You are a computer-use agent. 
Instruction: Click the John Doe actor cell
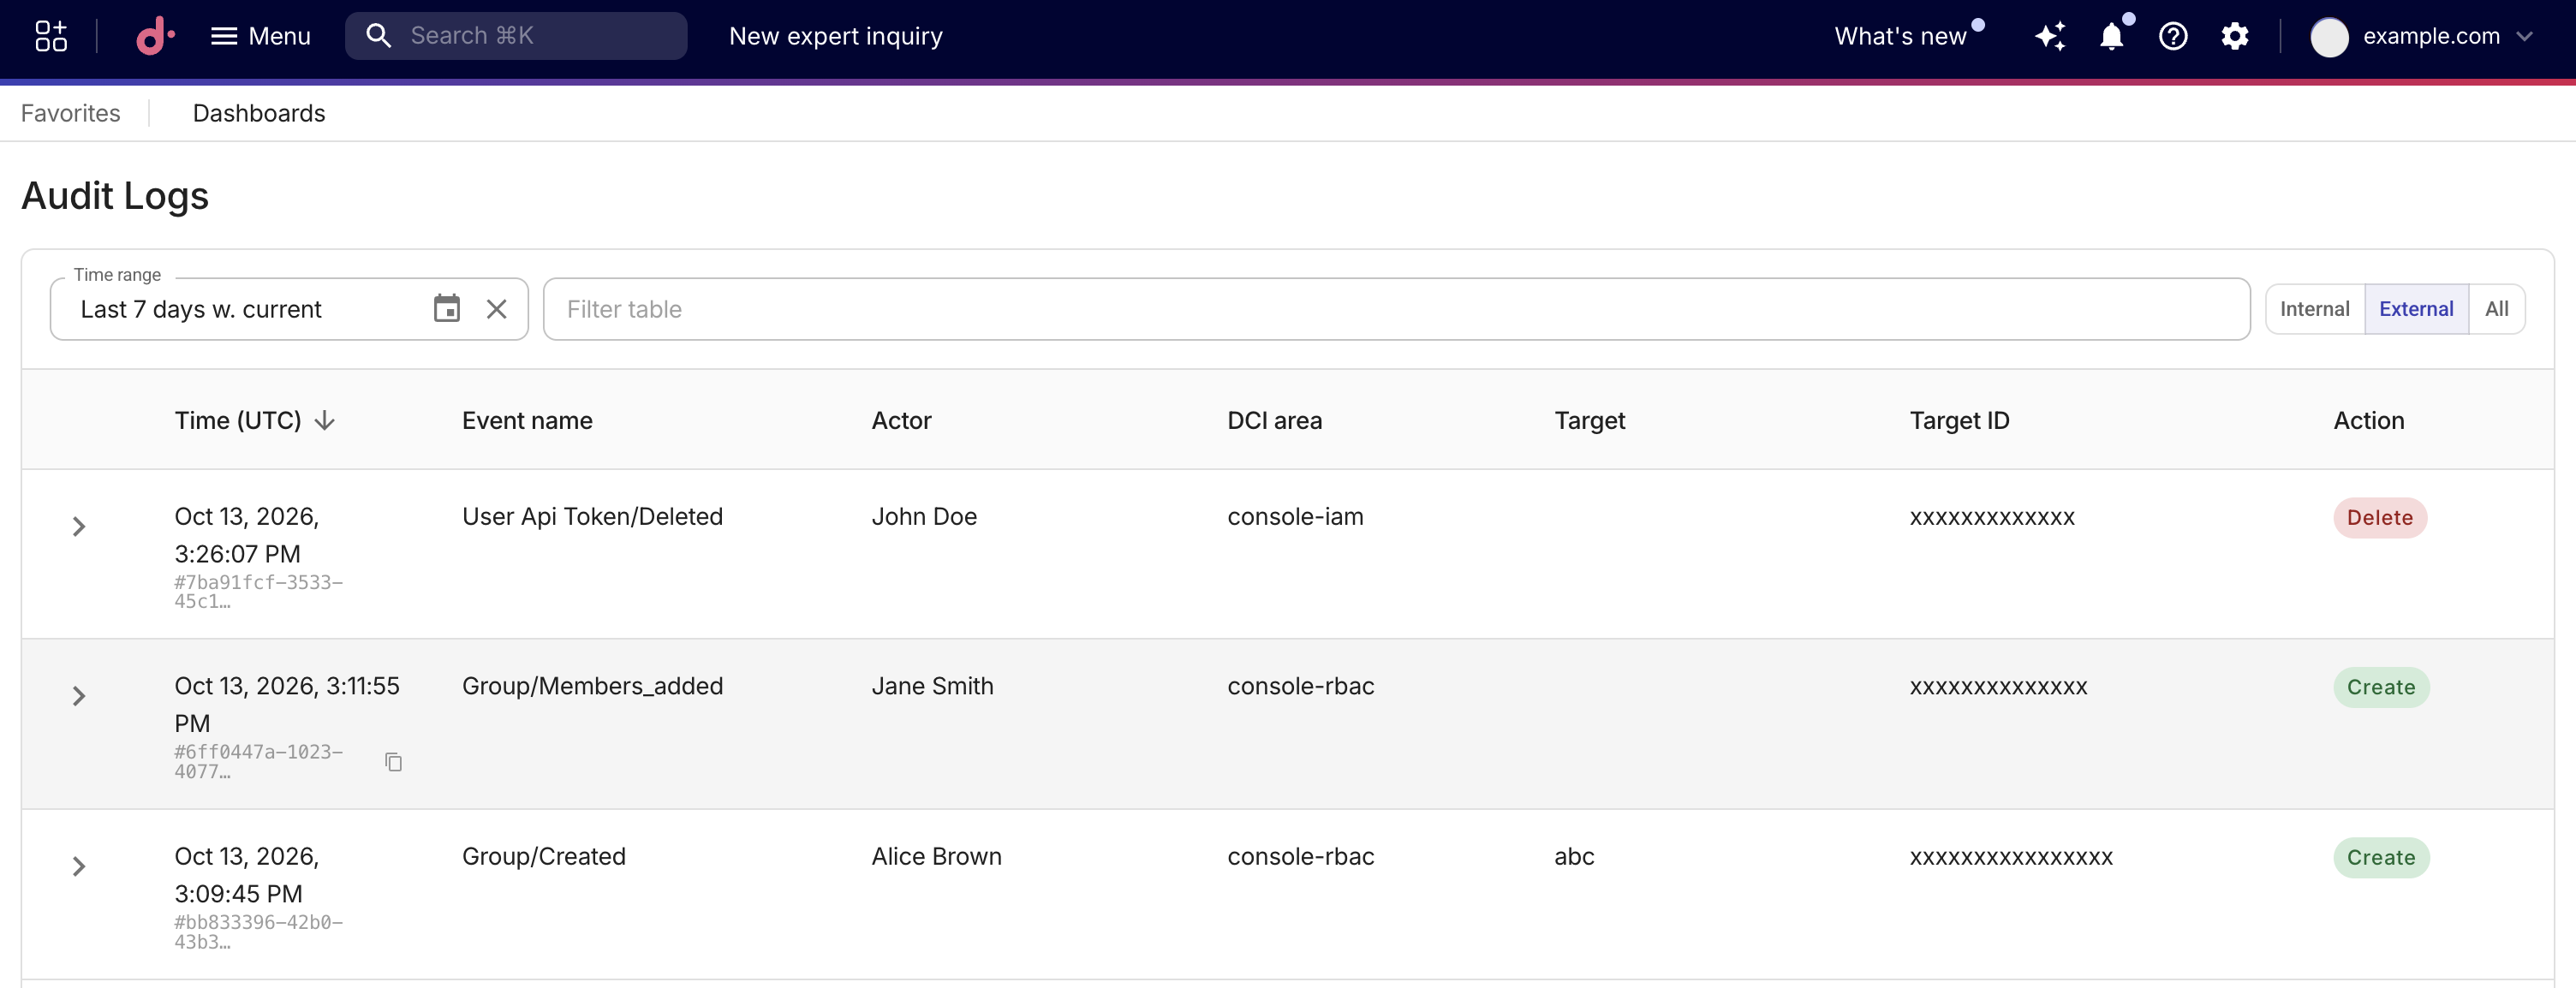coord(924,516)
